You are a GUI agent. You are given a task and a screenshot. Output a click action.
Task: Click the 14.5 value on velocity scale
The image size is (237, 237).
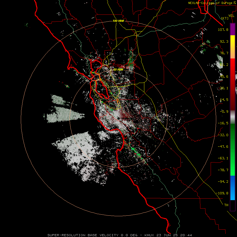point(224,100)
